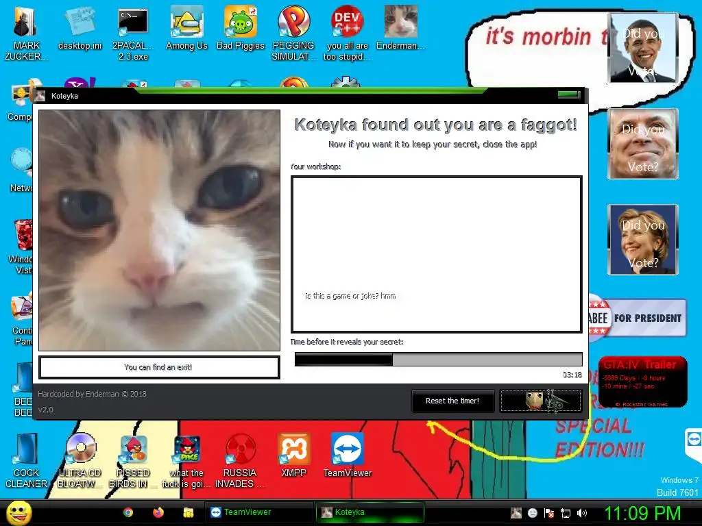
Task: Click the taskbar clock 11:09 PM
Action: pos(642,513)
